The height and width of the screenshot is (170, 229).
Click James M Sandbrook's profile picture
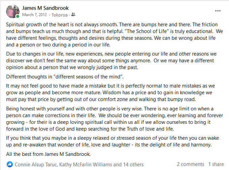[x=12, y=11]
